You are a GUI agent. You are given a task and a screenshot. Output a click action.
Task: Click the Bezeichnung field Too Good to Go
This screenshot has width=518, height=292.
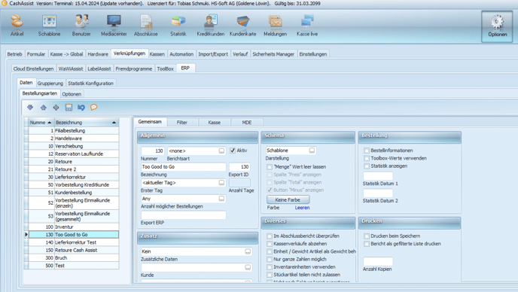coord(184,167)
